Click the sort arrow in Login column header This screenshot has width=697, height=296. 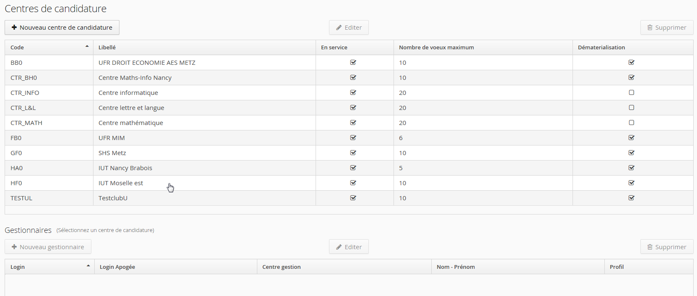(x=88, y=266)
